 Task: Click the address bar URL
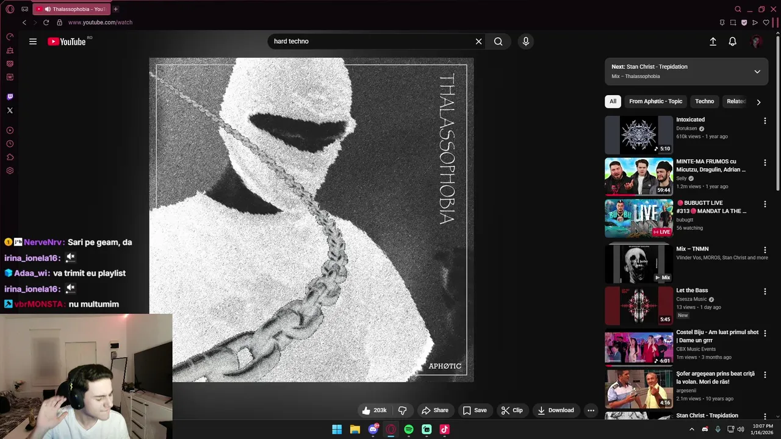100,23
